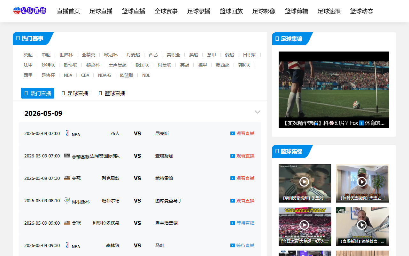The image size is (409, 256).
Task: Click 美冠 icon in 科罗拉多跃泉 row
Action: pos(67,223)
